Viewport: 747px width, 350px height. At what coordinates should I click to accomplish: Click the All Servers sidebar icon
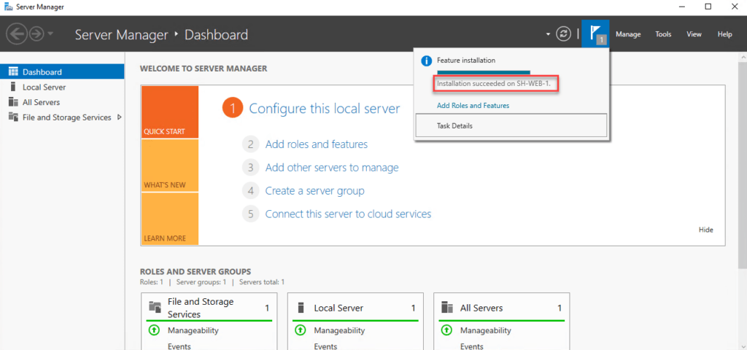pyautogui.click(x=13, y=102)
